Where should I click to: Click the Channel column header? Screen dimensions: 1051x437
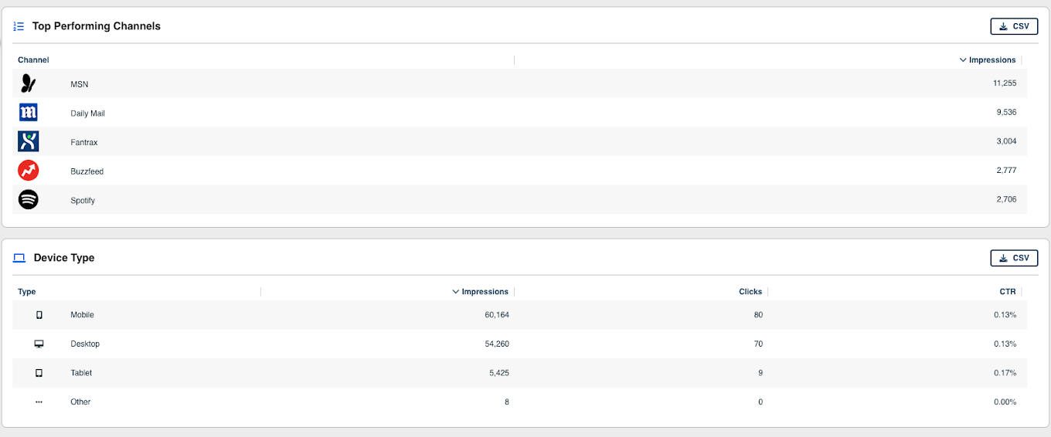[x=33, y=60]
